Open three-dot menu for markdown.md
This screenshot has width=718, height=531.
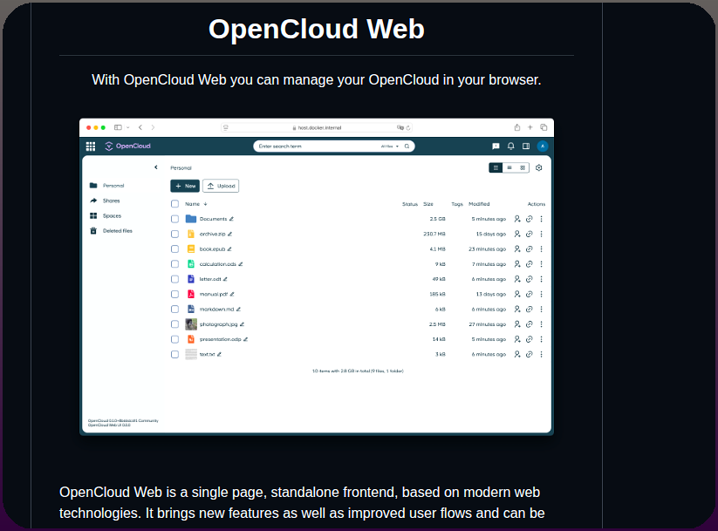coord(541,309)
